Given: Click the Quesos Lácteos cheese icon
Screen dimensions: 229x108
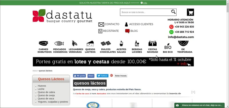Looking at the screenshot, I should [x=90, y=44].
